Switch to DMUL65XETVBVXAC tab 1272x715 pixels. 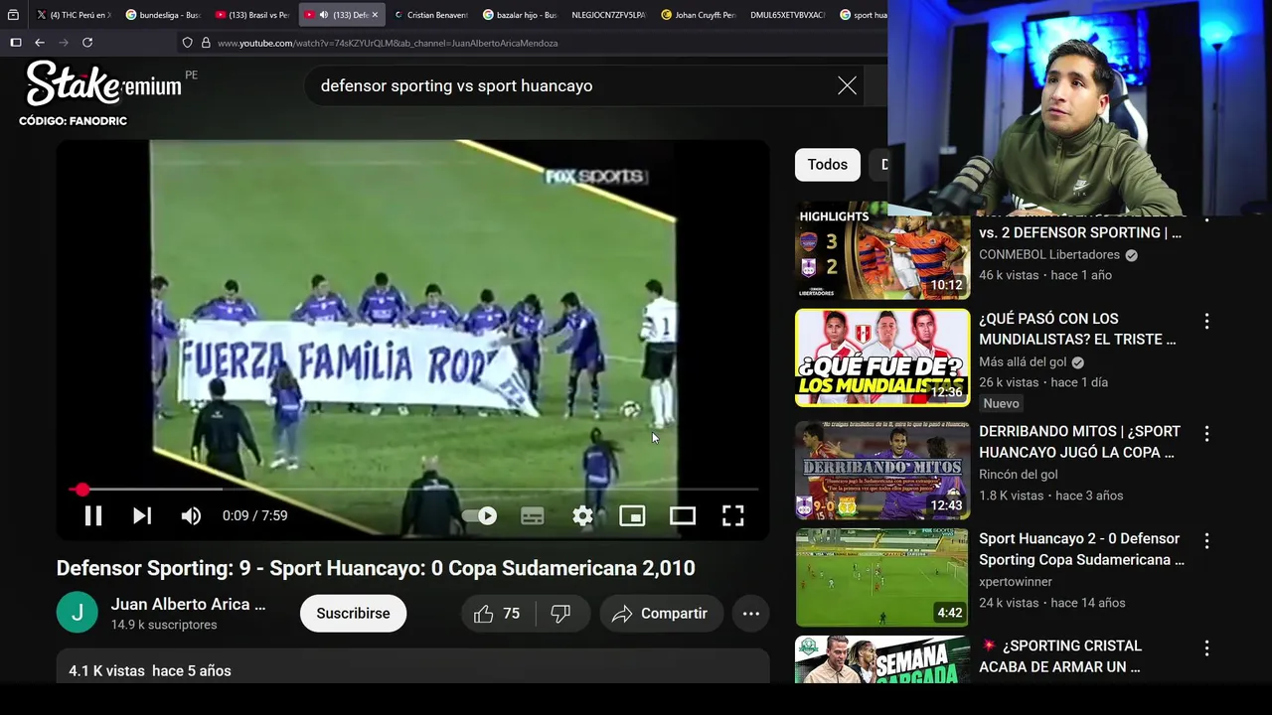click(788, 15)
